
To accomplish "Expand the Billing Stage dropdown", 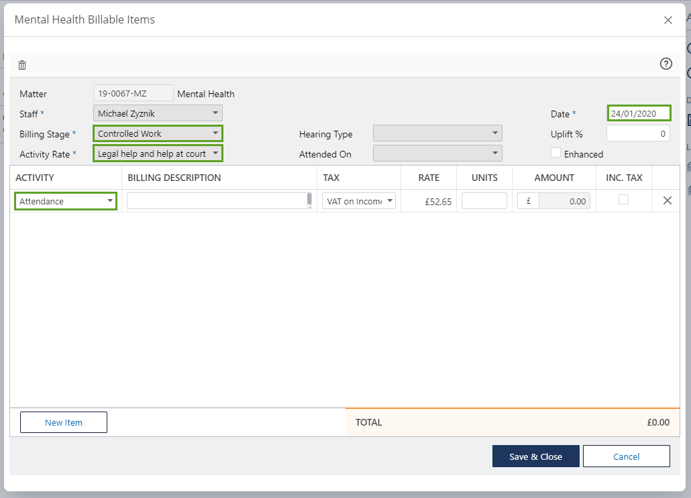I will (x=158, y=133).
